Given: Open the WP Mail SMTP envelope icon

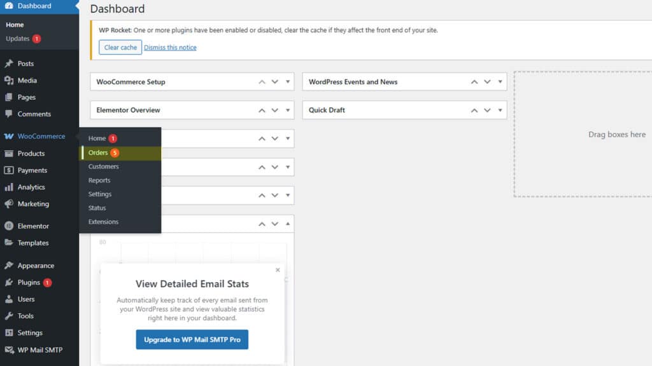Looking at the screenshot, I should (x=9, y=350).
